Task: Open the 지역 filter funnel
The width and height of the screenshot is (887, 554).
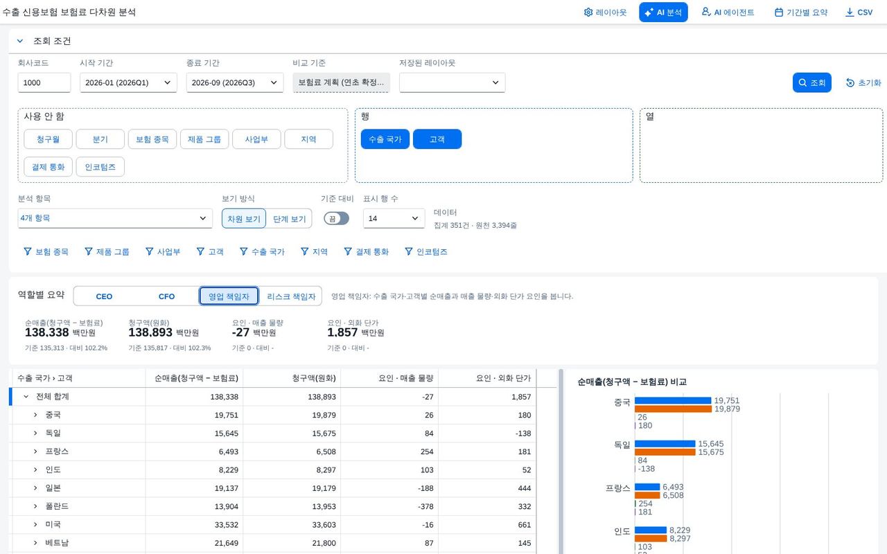Action: click(x=304, y=251)
